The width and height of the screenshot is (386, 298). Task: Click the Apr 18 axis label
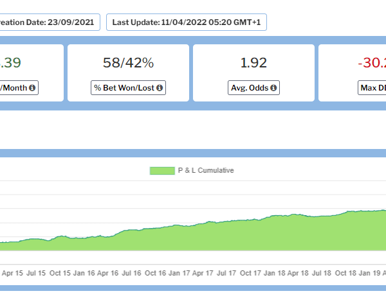[x=298, y=273]
